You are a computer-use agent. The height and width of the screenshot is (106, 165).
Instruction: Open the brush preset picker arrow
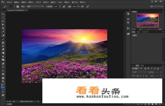tap(14, 7)
